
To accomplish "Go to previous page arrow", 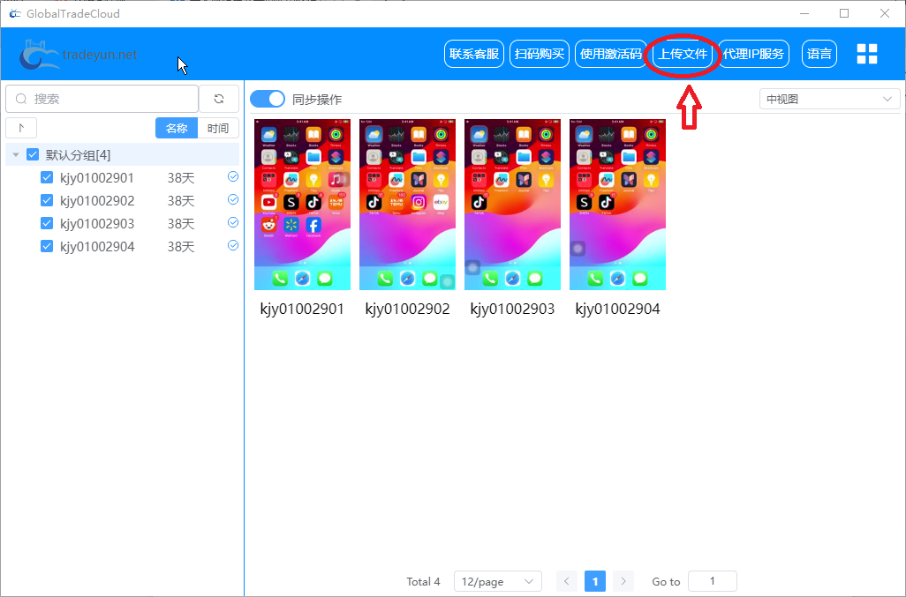I will pyautogui.click(x=566, y=581).
